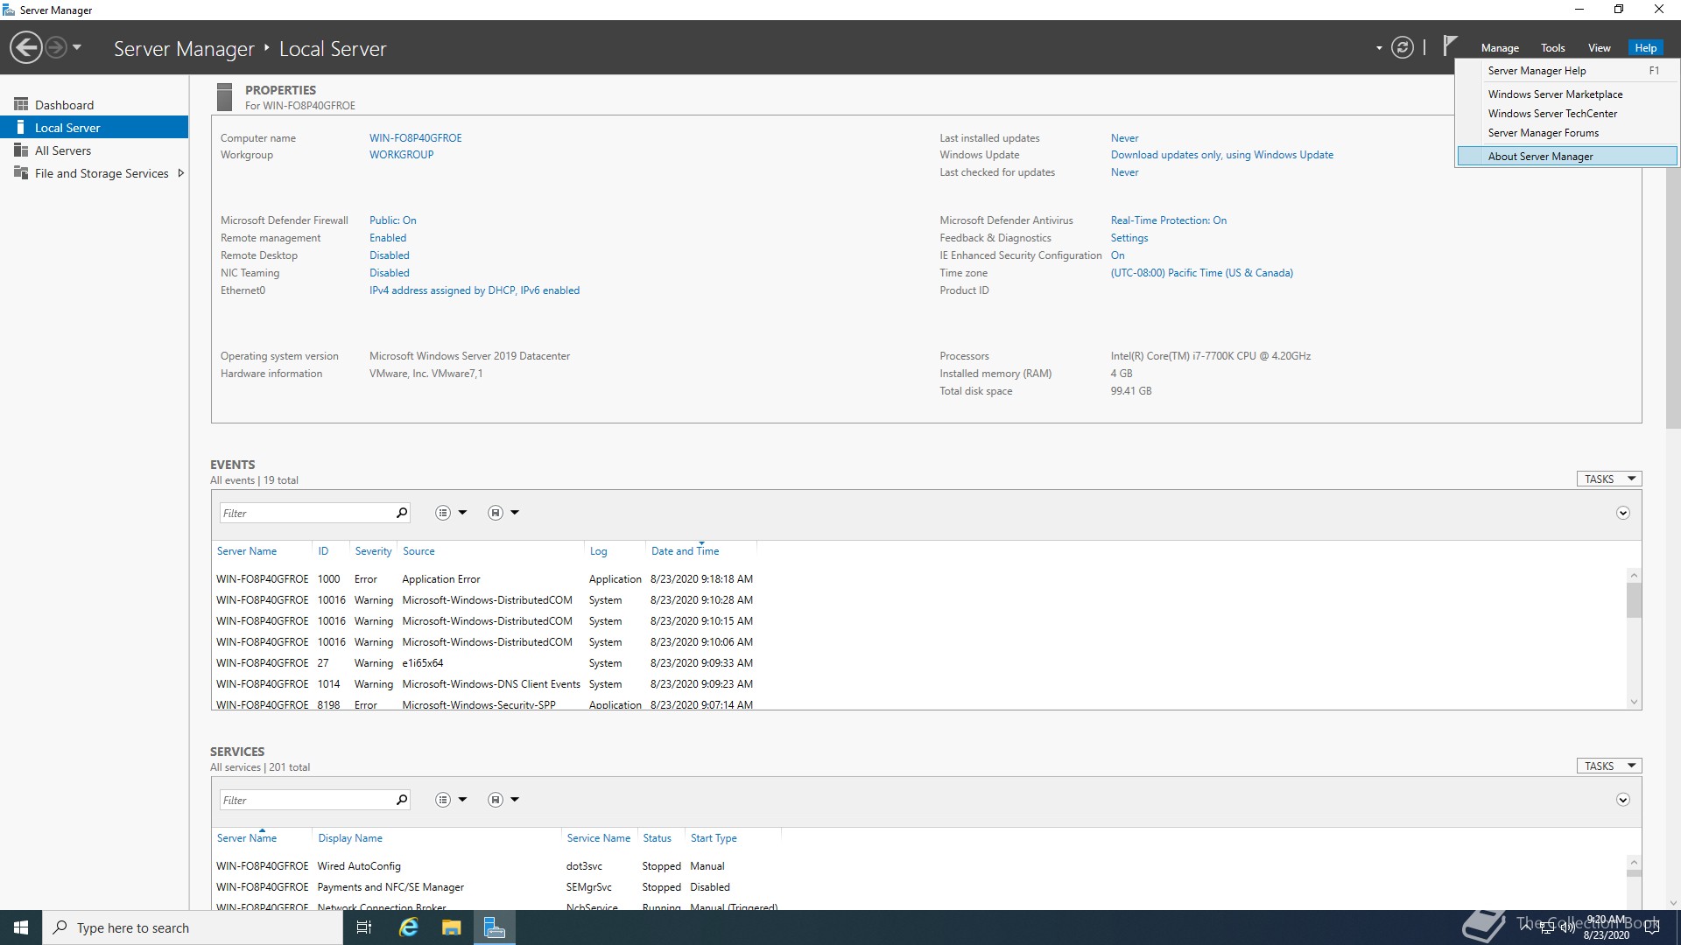Close the Help menu
1681x945 pixels.
click(1646, 48)
